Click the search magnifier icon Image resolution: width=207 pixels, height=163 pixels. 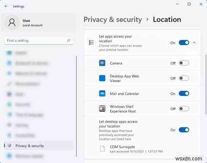[69, 40]
